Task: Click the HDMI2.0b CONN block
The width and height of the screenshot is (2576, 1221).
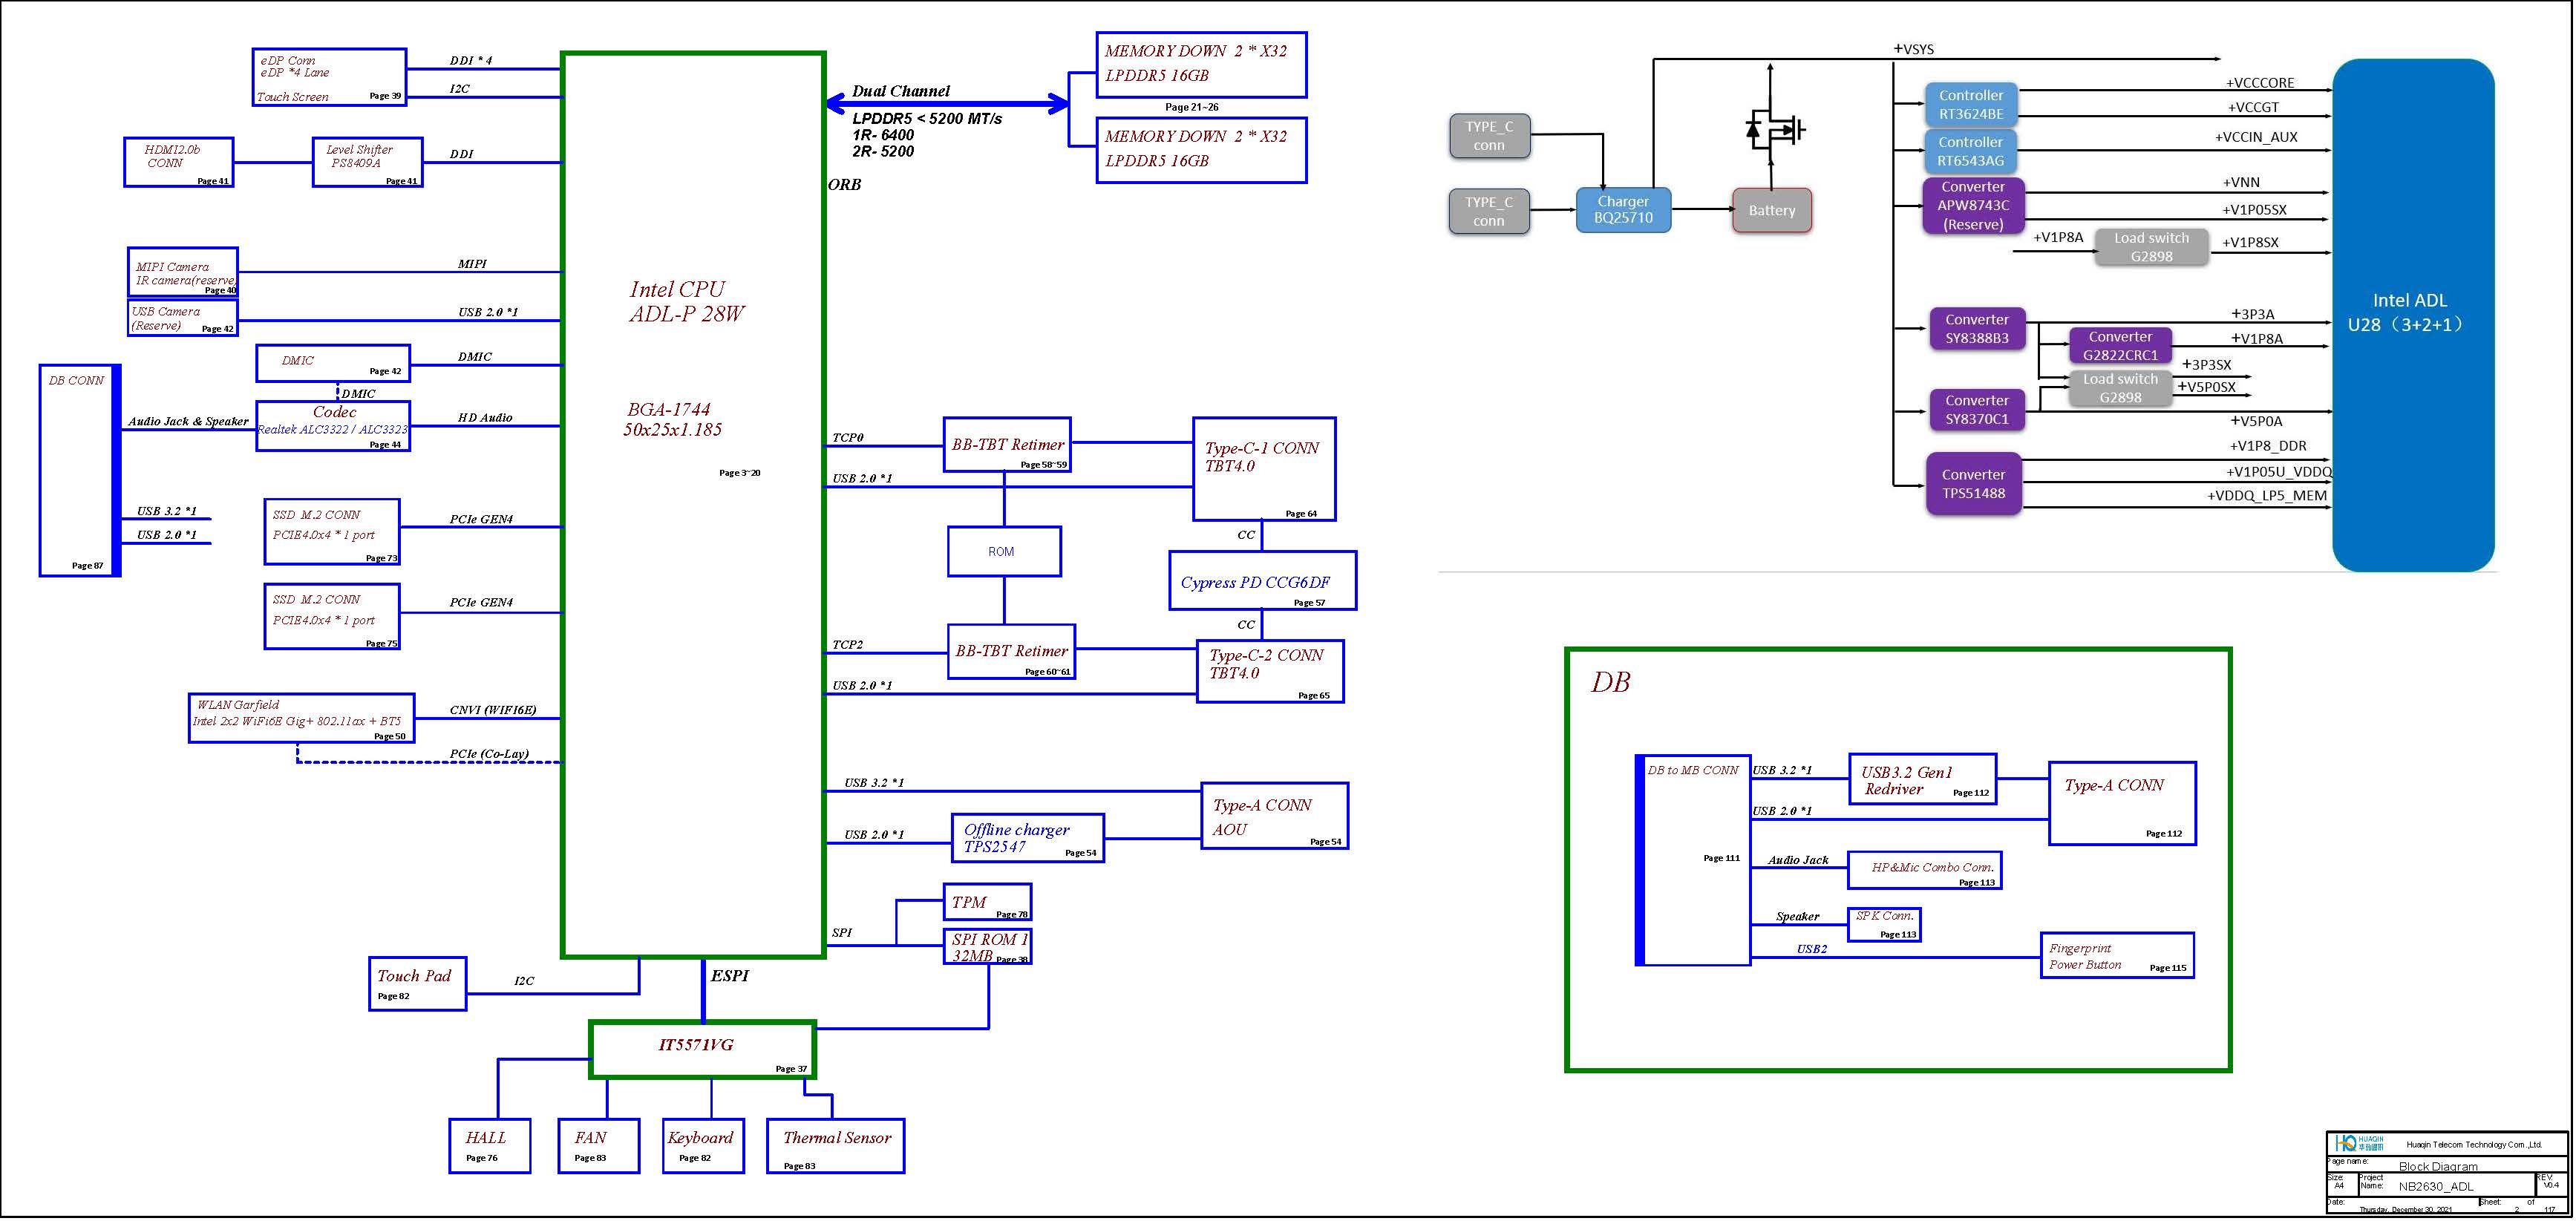Action: pyautogui.click(x=178, y=162)
